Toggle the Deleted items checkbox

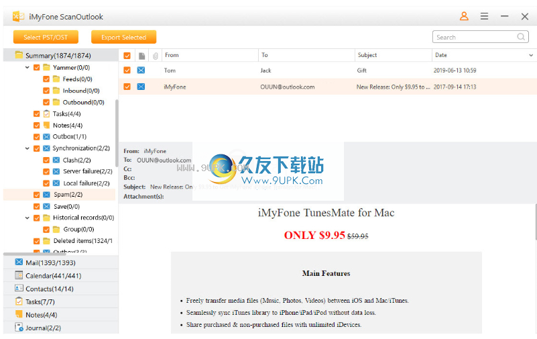click(x=37, y=241)
